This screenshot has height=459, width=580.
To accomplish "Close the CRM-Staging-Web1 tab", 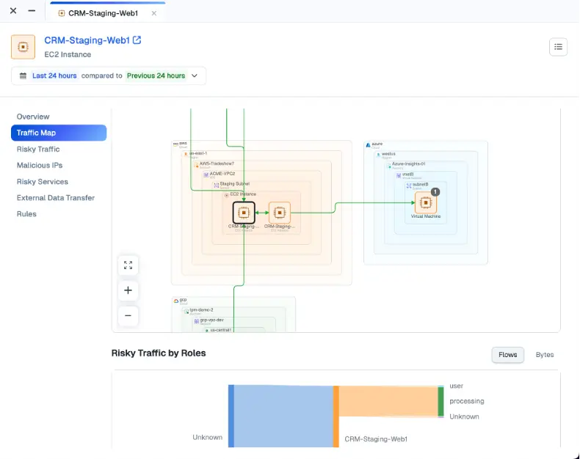I will [154, 13].
